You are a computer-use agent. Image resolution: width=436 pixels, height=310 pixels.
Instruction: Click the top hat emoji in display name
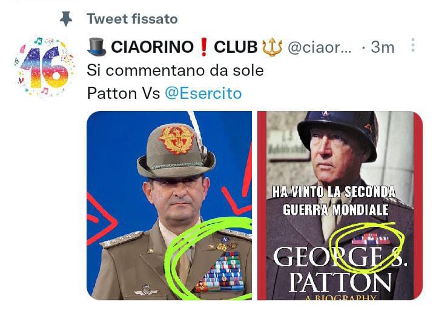(x=96, y=47)
